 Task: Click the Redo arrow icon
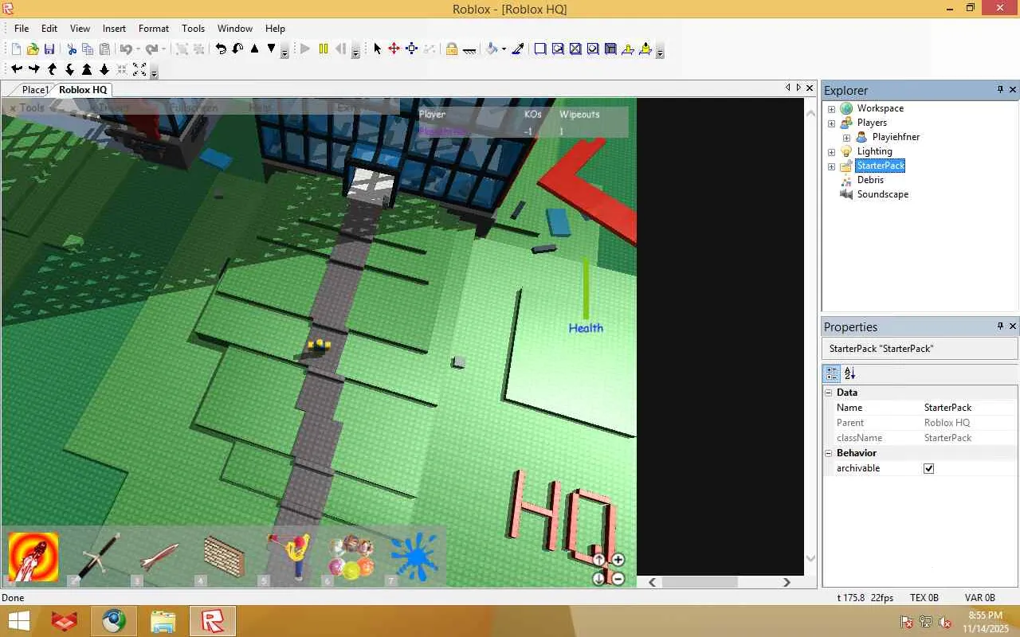tap(151, 49)
